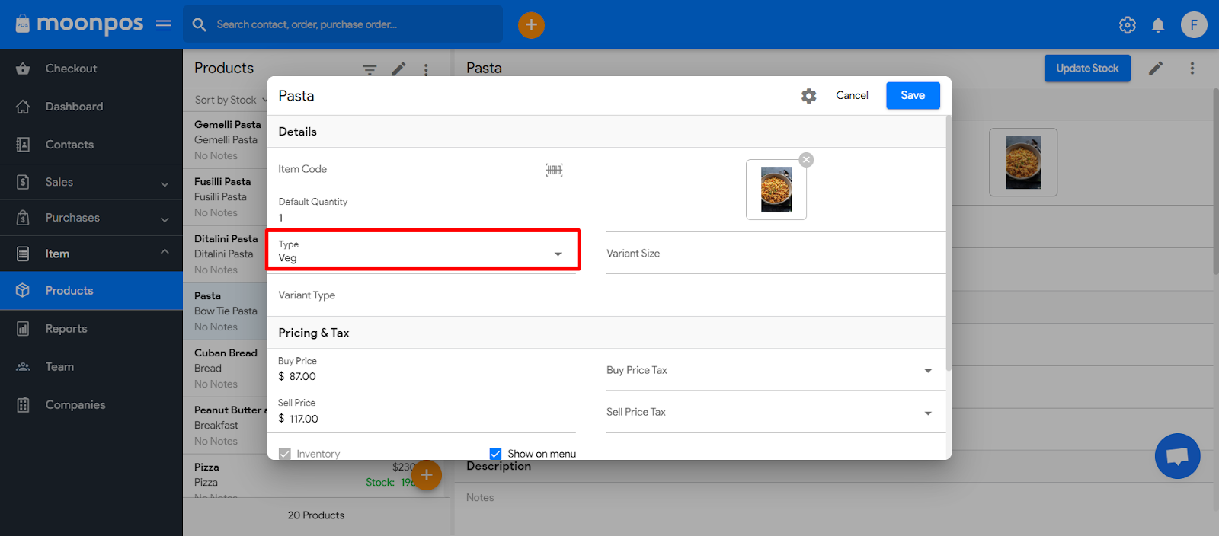Open Dashboard in the sidebar
1219x536 pixels.
coord(74,107)
